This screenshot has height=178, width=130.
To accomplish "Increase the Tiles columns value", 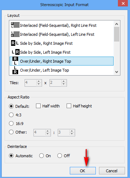I will [x=39, y=81].
